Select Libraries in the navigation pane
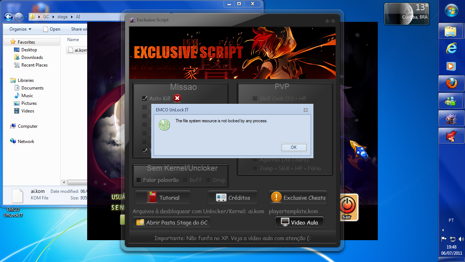Image resolution: width=465 pixels, height=262 pixels. coord(25,80)
